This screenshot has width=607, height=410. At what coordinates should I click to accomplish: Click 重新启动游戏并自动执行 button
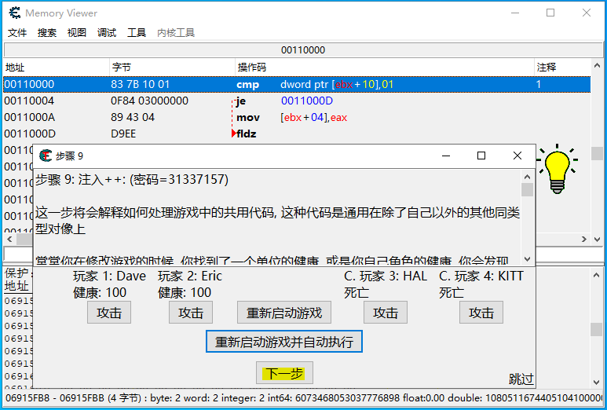[x=284, y=342]
